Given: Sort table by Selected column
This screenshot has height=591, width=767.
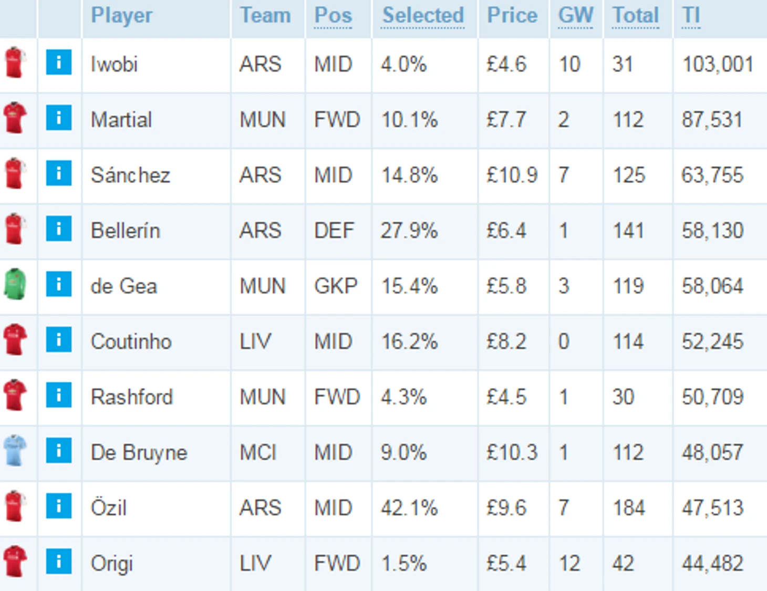Looking at the screenshot, I should [423, 15].
